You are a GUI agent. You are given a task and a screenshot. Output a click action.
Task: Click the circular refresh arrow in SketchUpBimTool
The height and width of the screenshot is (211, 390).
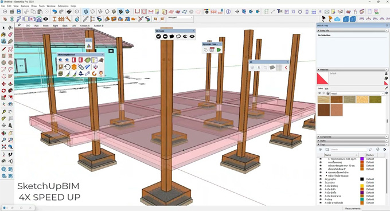pyautogui.click(x=68, y=67)
